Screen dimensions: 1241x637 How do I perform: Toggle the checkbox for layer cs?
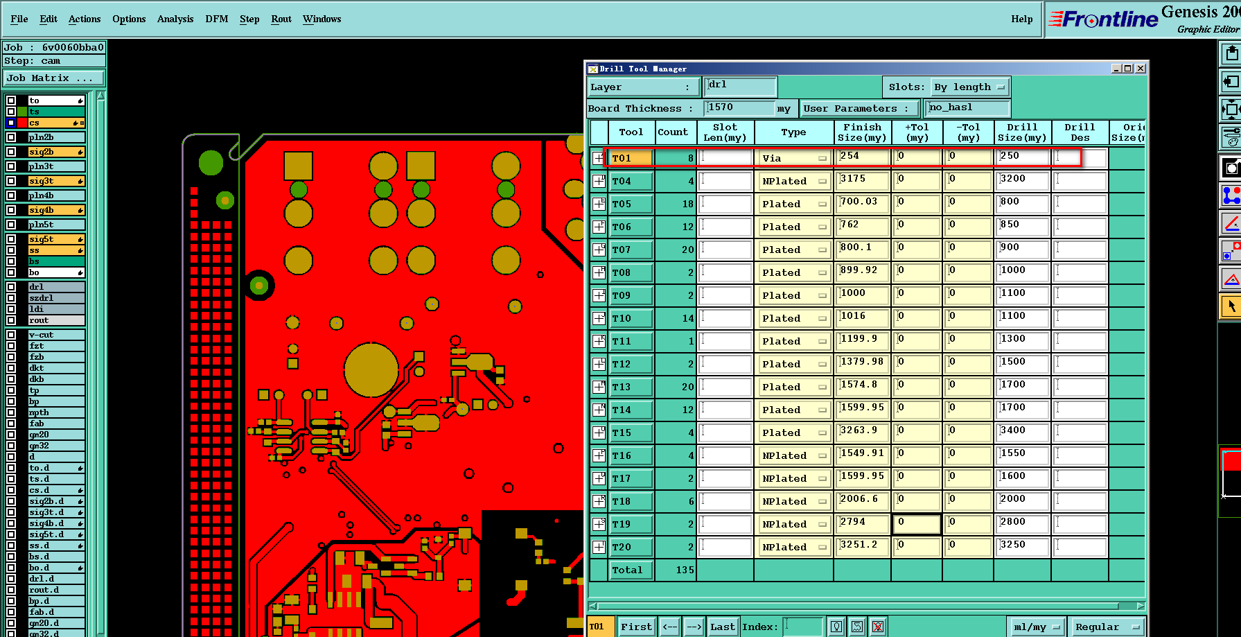coord(11,123)
